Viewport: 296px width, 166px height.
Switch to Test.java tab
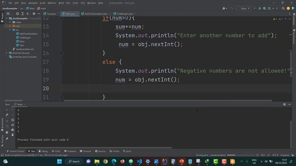point(49,14)
